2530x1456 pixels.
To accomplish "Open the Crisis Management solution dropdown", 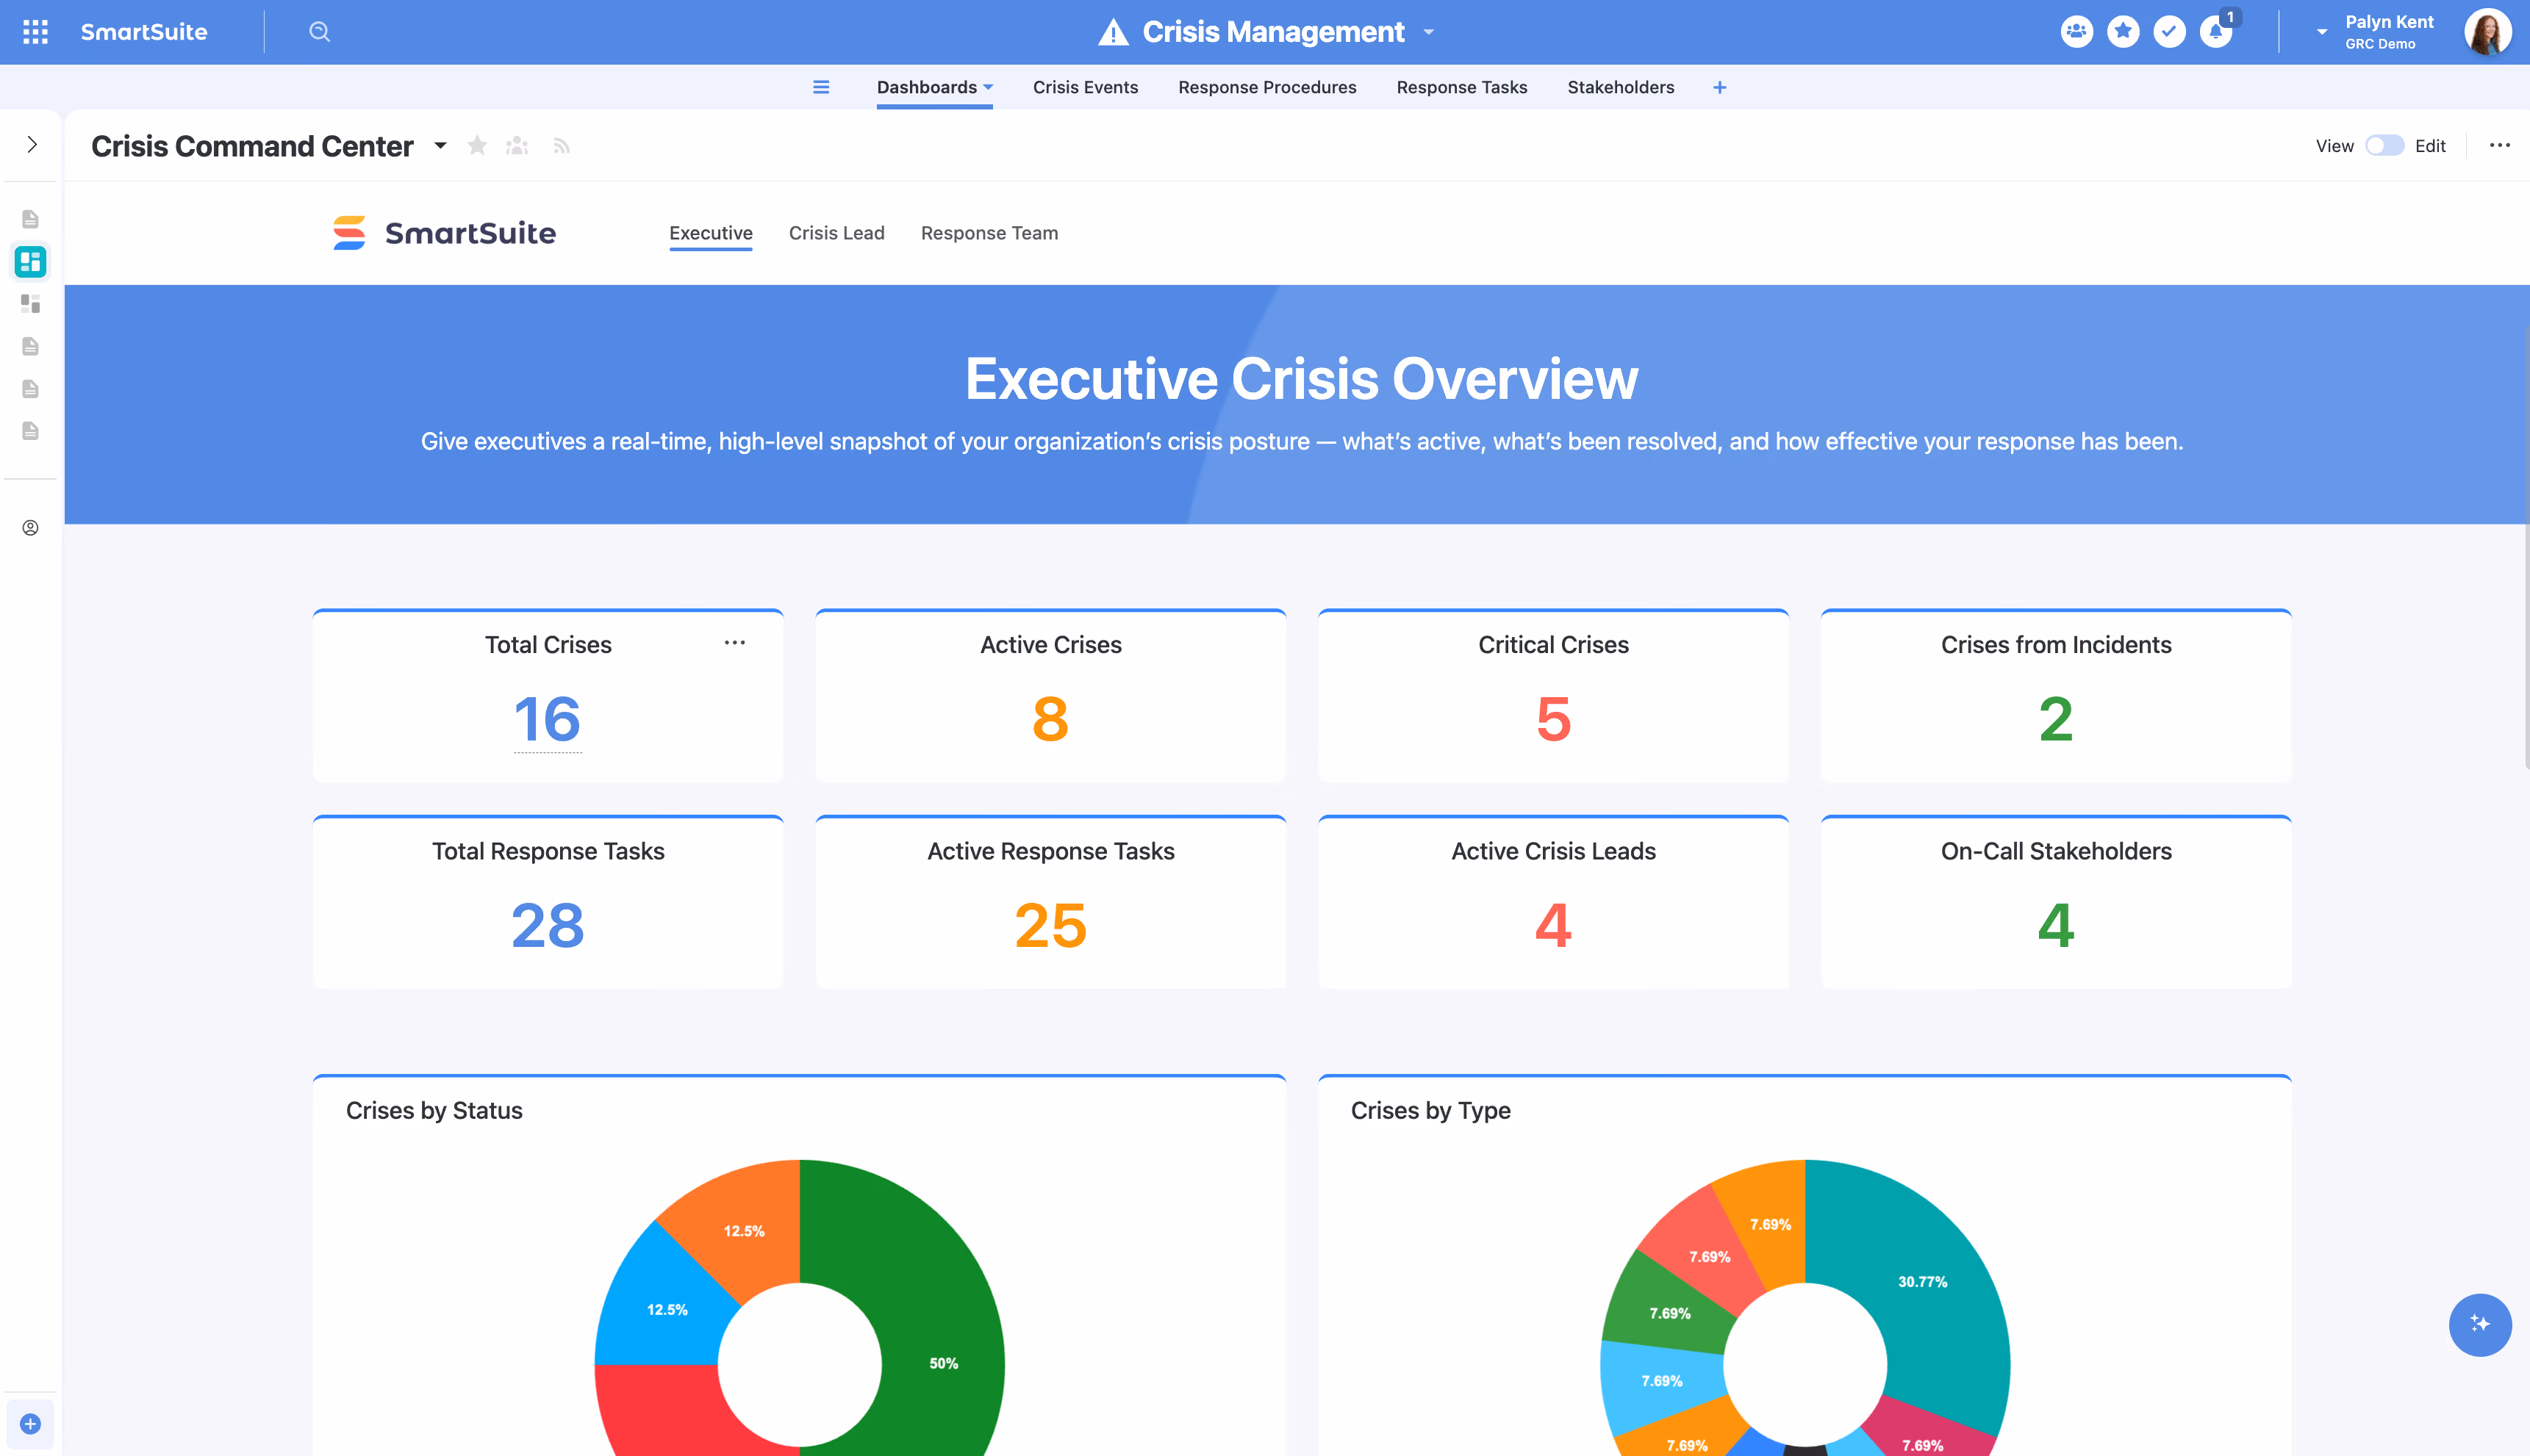I will (x=1429, y=32).
